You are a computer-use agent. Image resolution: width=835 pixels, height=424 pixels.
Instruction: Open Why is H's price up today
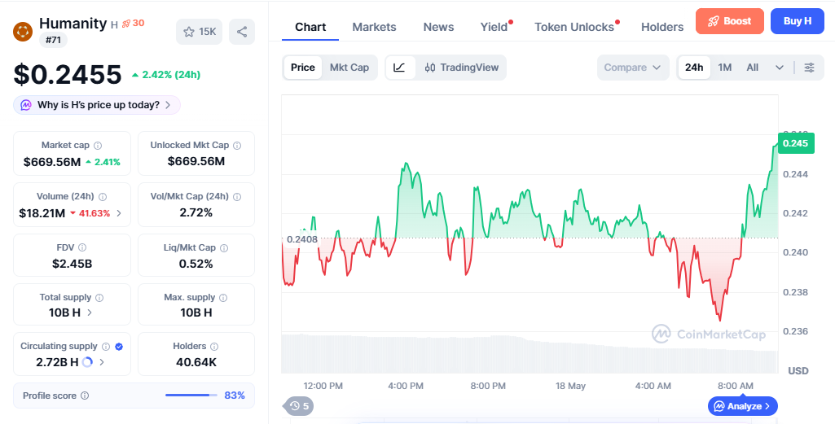(x=97, y=105)
